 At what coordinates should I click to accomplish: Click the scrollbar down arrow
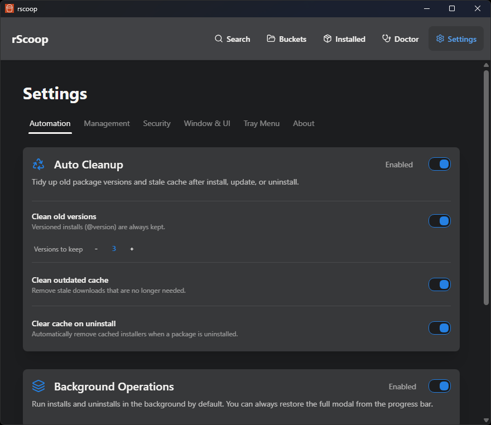[486, 421]
